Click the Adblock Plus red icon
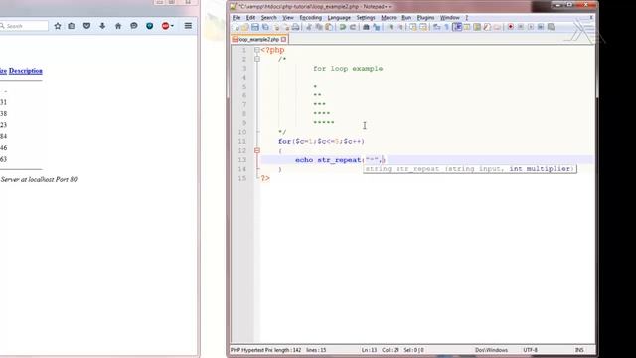This screenshot has width=636, height=358. coord(165,26)
